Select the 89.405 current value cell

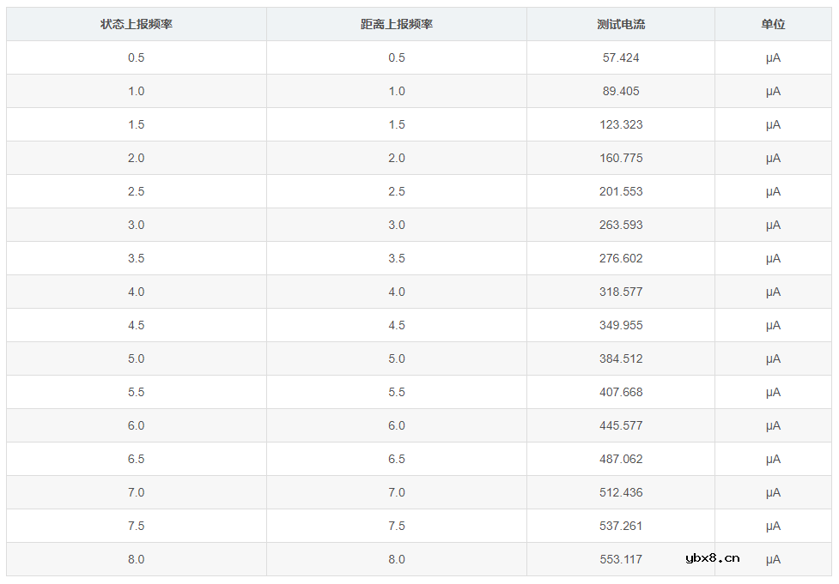tap(621, 91)
